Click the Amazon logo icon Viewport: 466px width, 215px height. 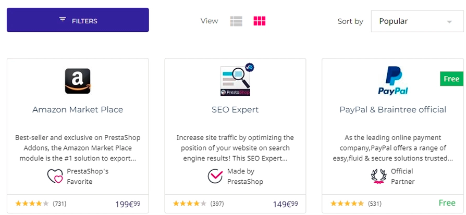(78, 81)
